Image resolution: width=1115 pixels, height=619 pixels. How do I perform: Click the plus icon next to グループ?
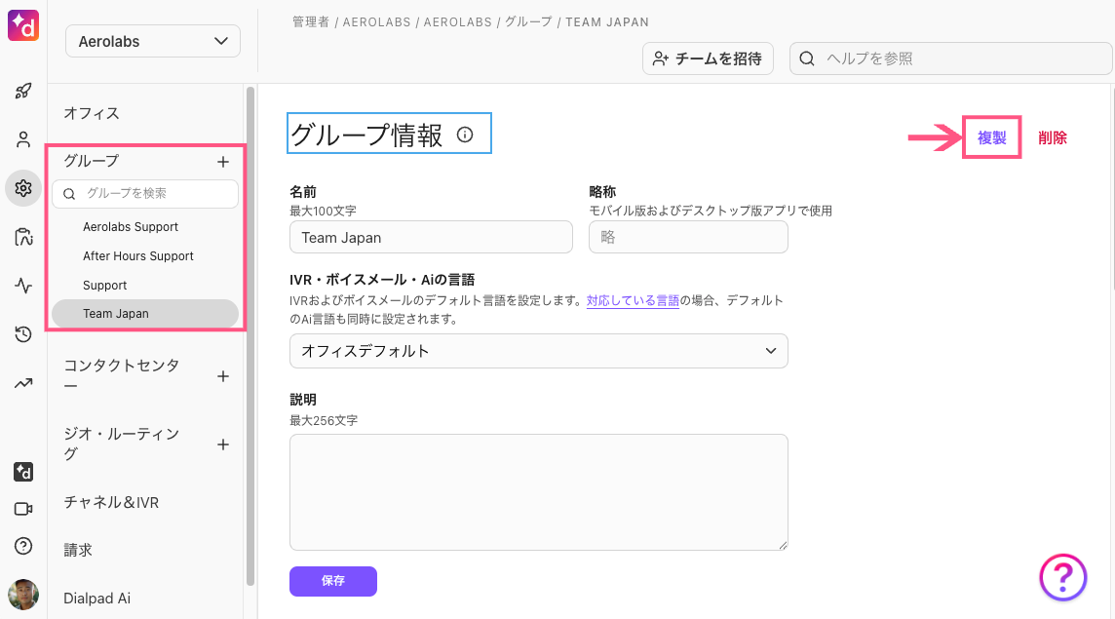(223, 162)
